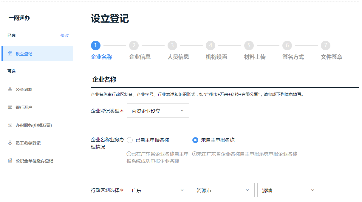The height and width of the screenshot is (202, 362).
Task: Click the 银行开户 card icon
Action: click(x=10, y=107)
